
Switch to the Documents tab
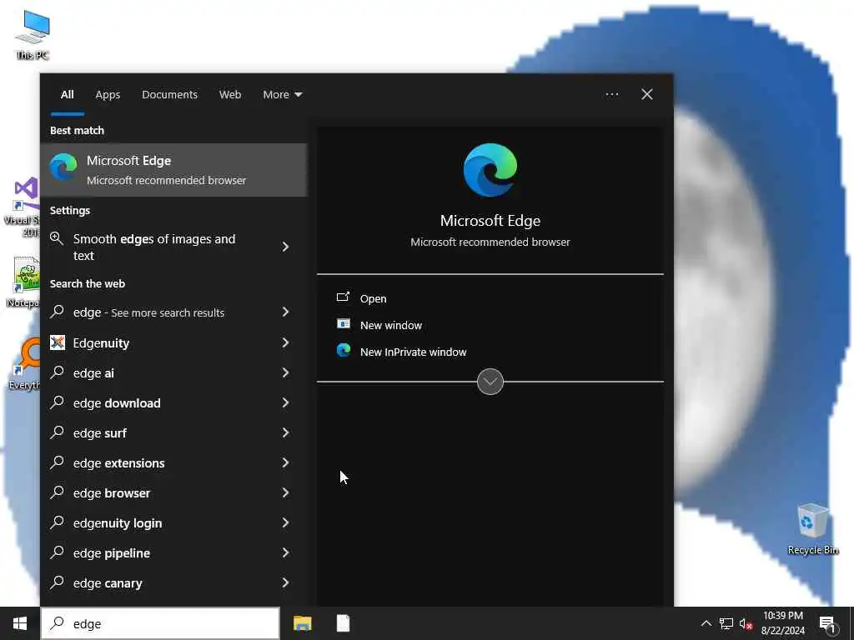(169, 94)
